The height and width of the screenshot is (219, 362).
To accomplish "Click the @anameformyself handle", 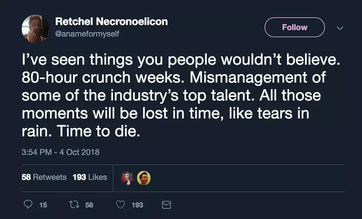I will (x=87, y=34).
